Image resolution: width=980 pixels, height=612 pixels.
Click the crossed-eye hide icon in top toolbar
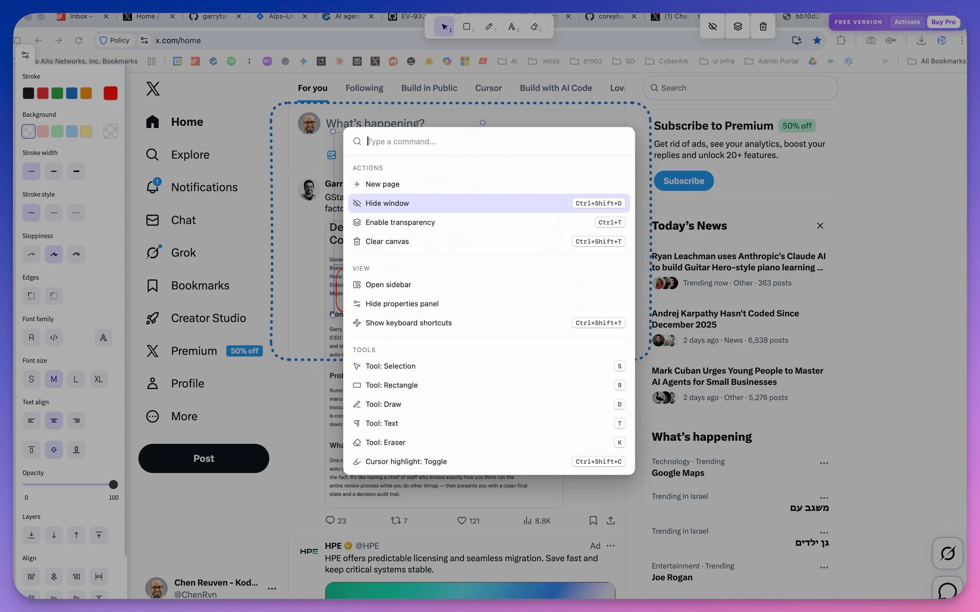click(x=712, y=27)
